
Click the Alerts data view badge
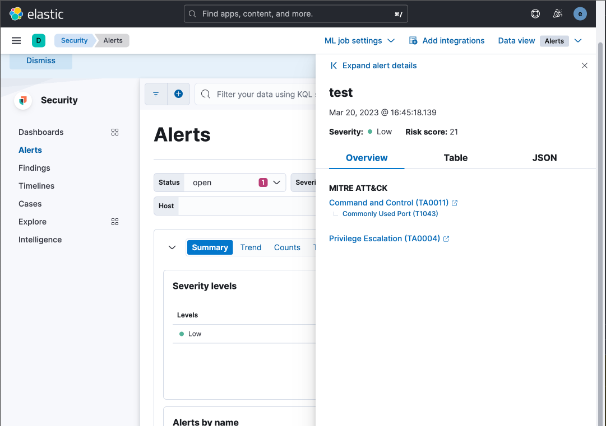tap(554, 41)
